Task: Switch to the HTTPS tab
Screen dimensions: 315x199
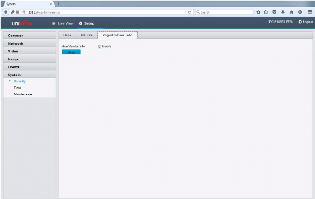Action: tap(87, 35)
